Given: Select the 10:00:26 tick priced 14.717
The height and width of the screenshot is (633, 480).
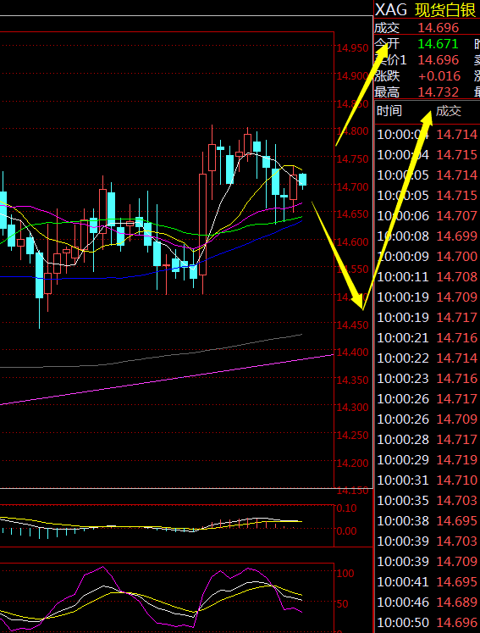Looking at the screenshot, I should point(428,399).
